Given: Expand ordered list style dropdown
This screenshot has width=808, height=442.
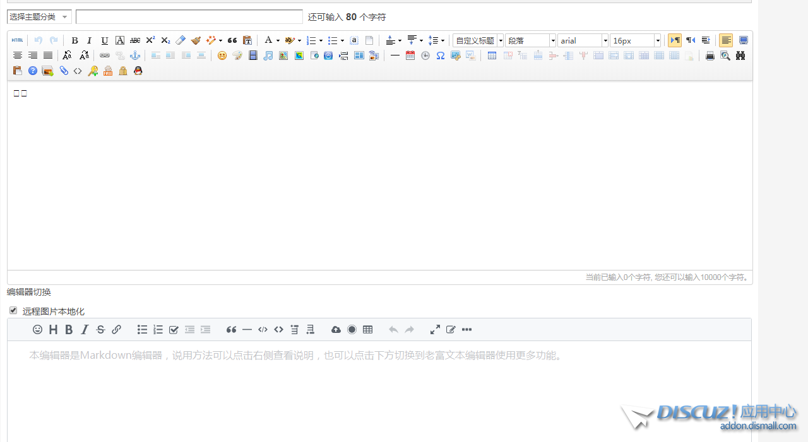Looking at the screenshot, I should tap(321, 41).
